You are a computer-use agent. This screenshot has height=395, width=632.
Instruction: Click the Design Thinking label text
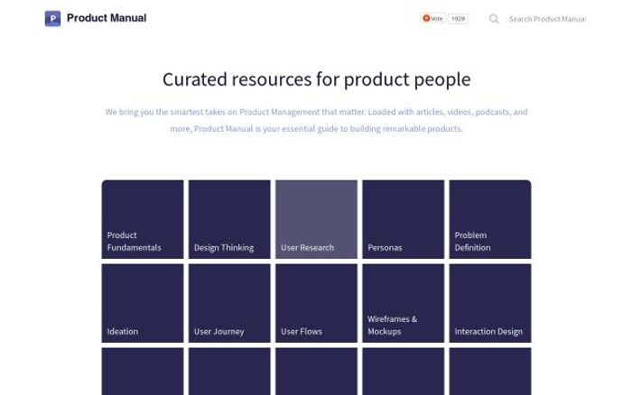point(224,247)
